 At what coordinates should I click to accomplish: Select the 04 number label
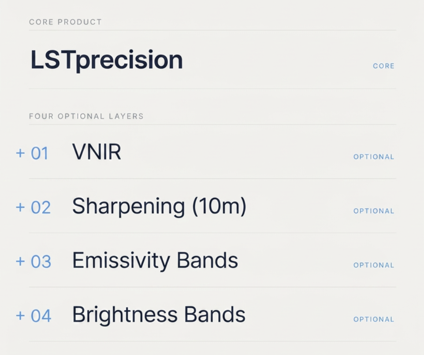tap(41, 315)
